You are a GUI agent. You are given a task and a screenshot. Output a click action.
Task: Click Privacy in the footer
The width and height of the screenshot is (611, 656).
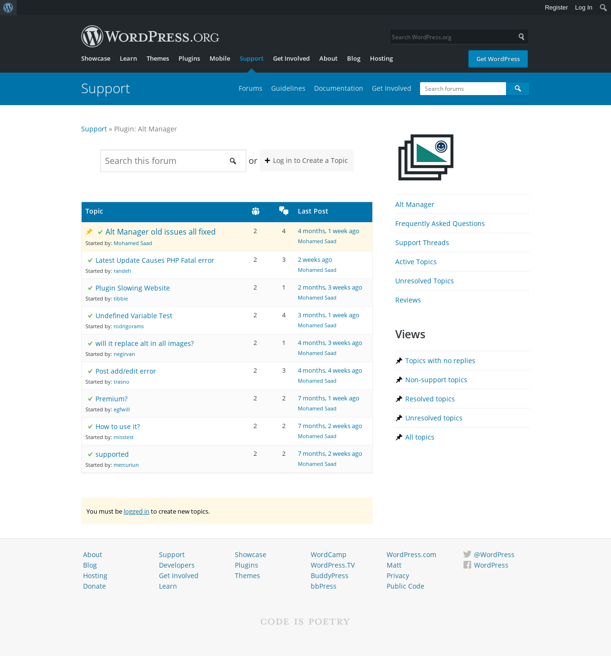[x=398, y=576]
